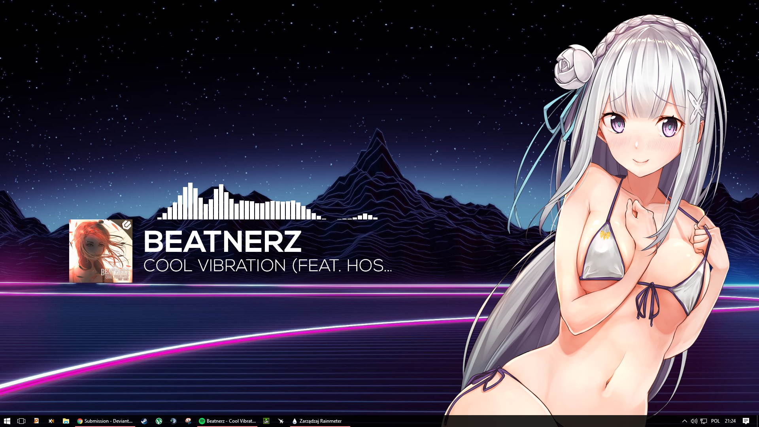Click the audio visualizer bars
This screenshot has height=427, width=759.
pos(268,201)
